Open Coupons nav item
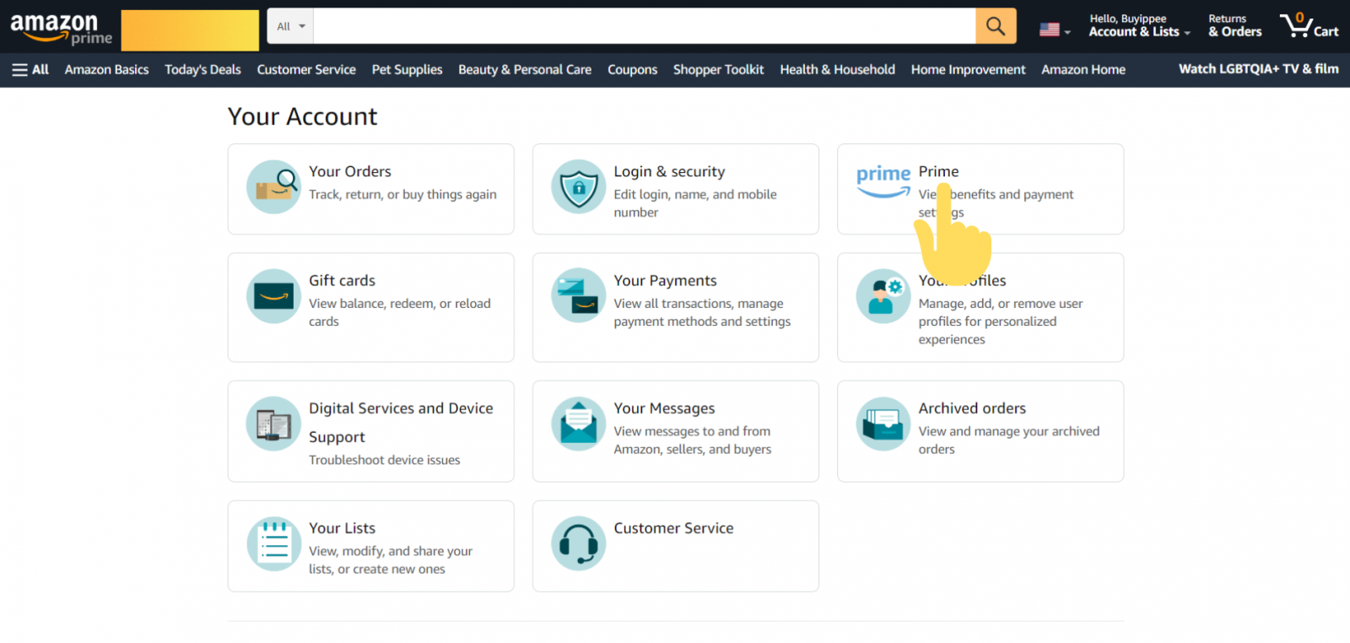 [632, 69]
